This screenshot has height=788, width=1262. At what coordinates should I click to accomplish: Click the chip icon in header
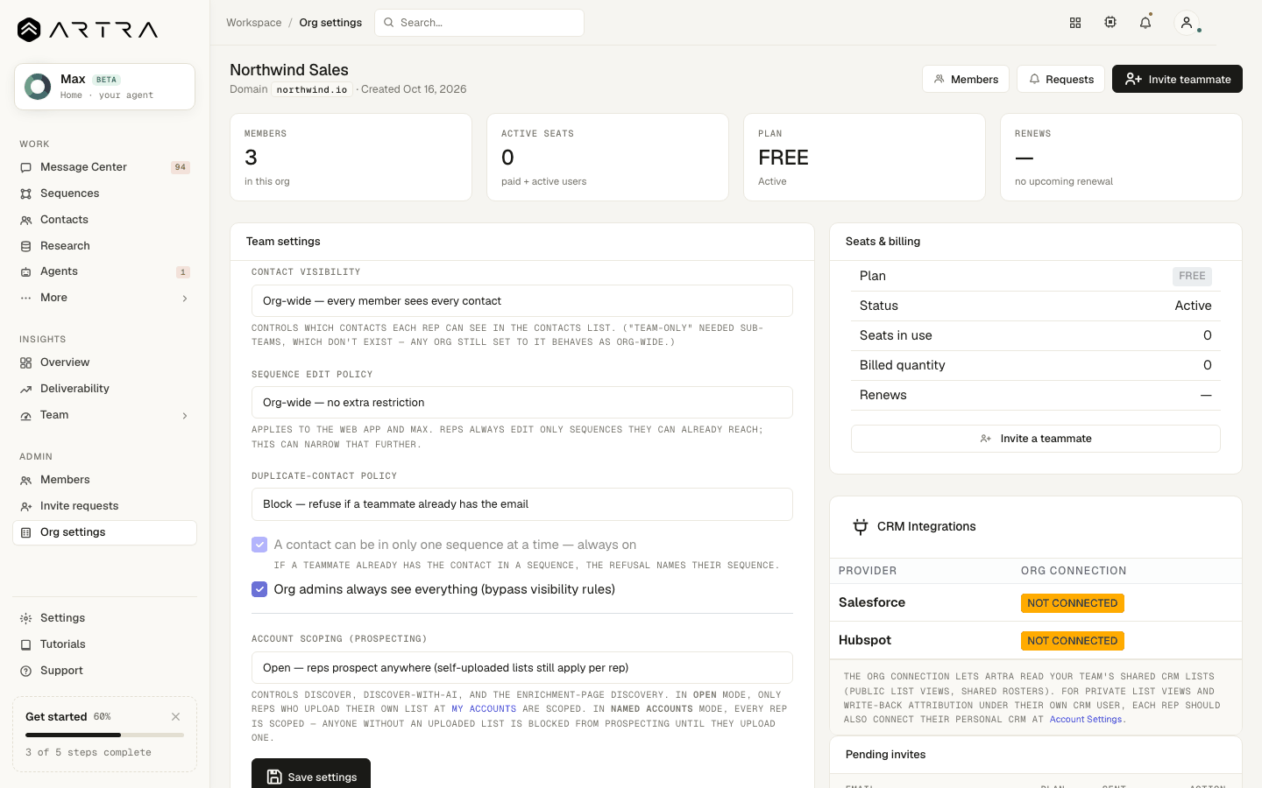1110,23
